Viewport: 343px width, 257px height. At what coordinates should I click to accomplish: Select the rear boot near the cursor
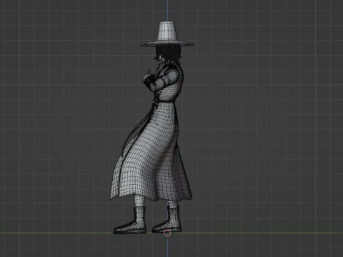pyautogui.click(x=167, y=219)
